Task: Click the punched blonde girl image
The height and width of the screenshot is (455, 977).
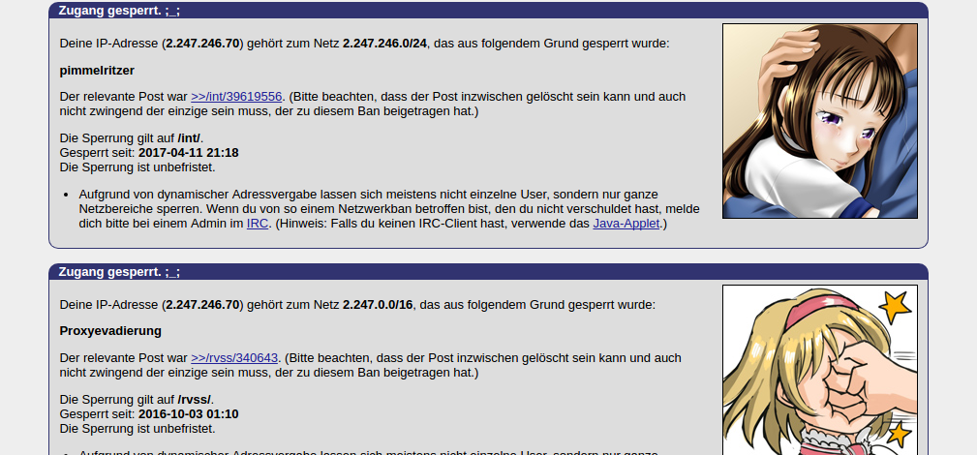Action: 820,370
